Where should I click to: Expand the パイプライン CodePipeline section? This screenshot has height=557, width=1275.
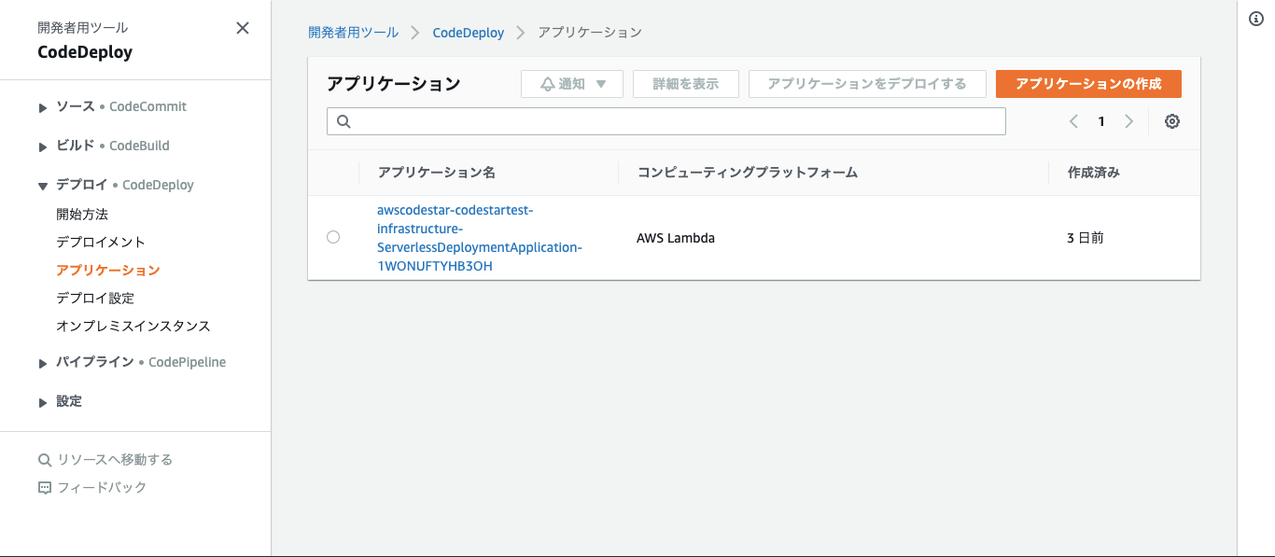click(x=43, y=364)
